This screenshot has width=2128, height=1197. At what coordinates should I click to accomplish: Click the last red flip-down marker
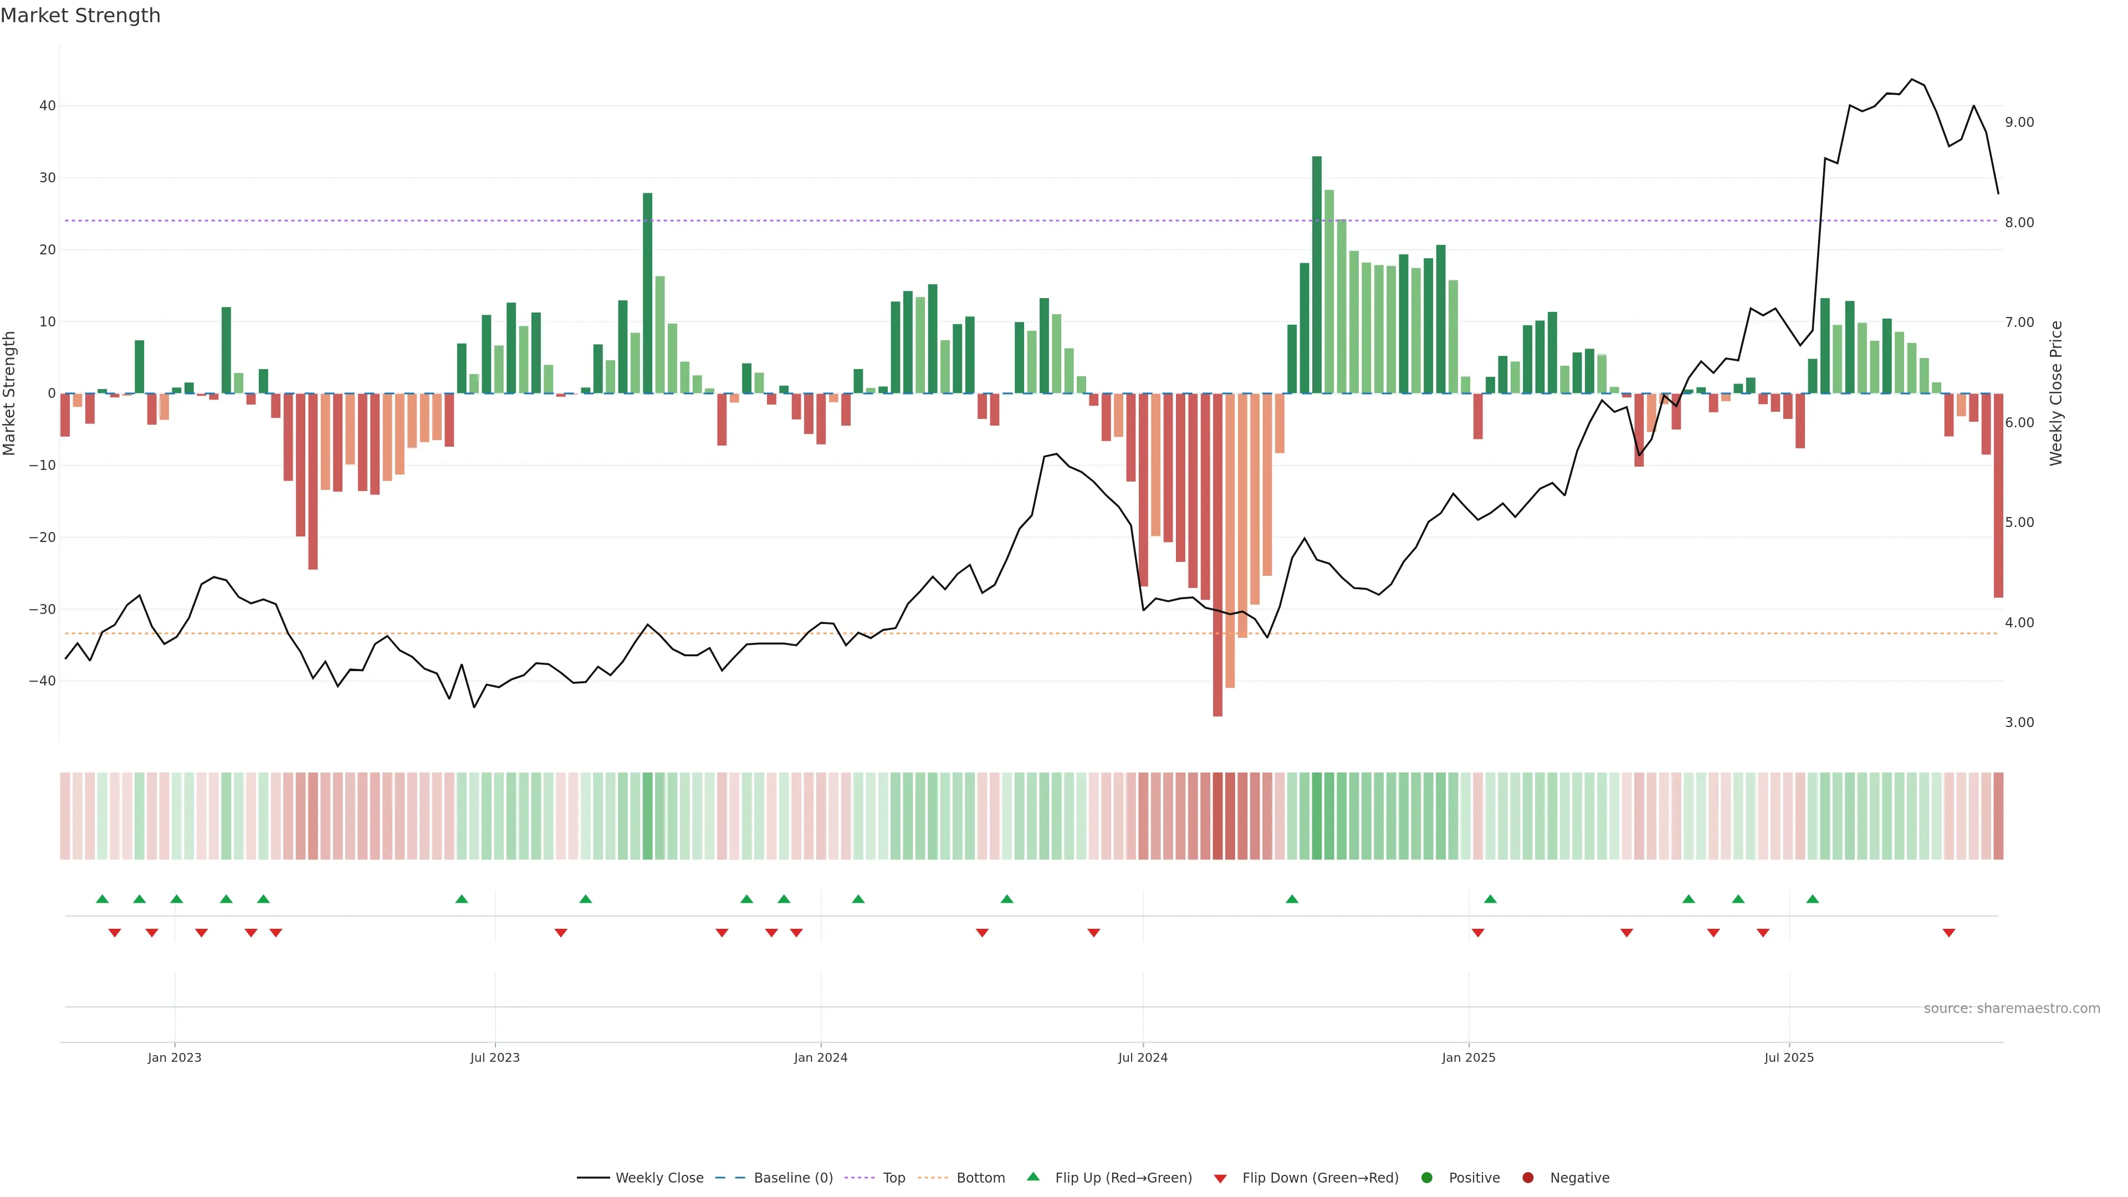click(1949, 933)
